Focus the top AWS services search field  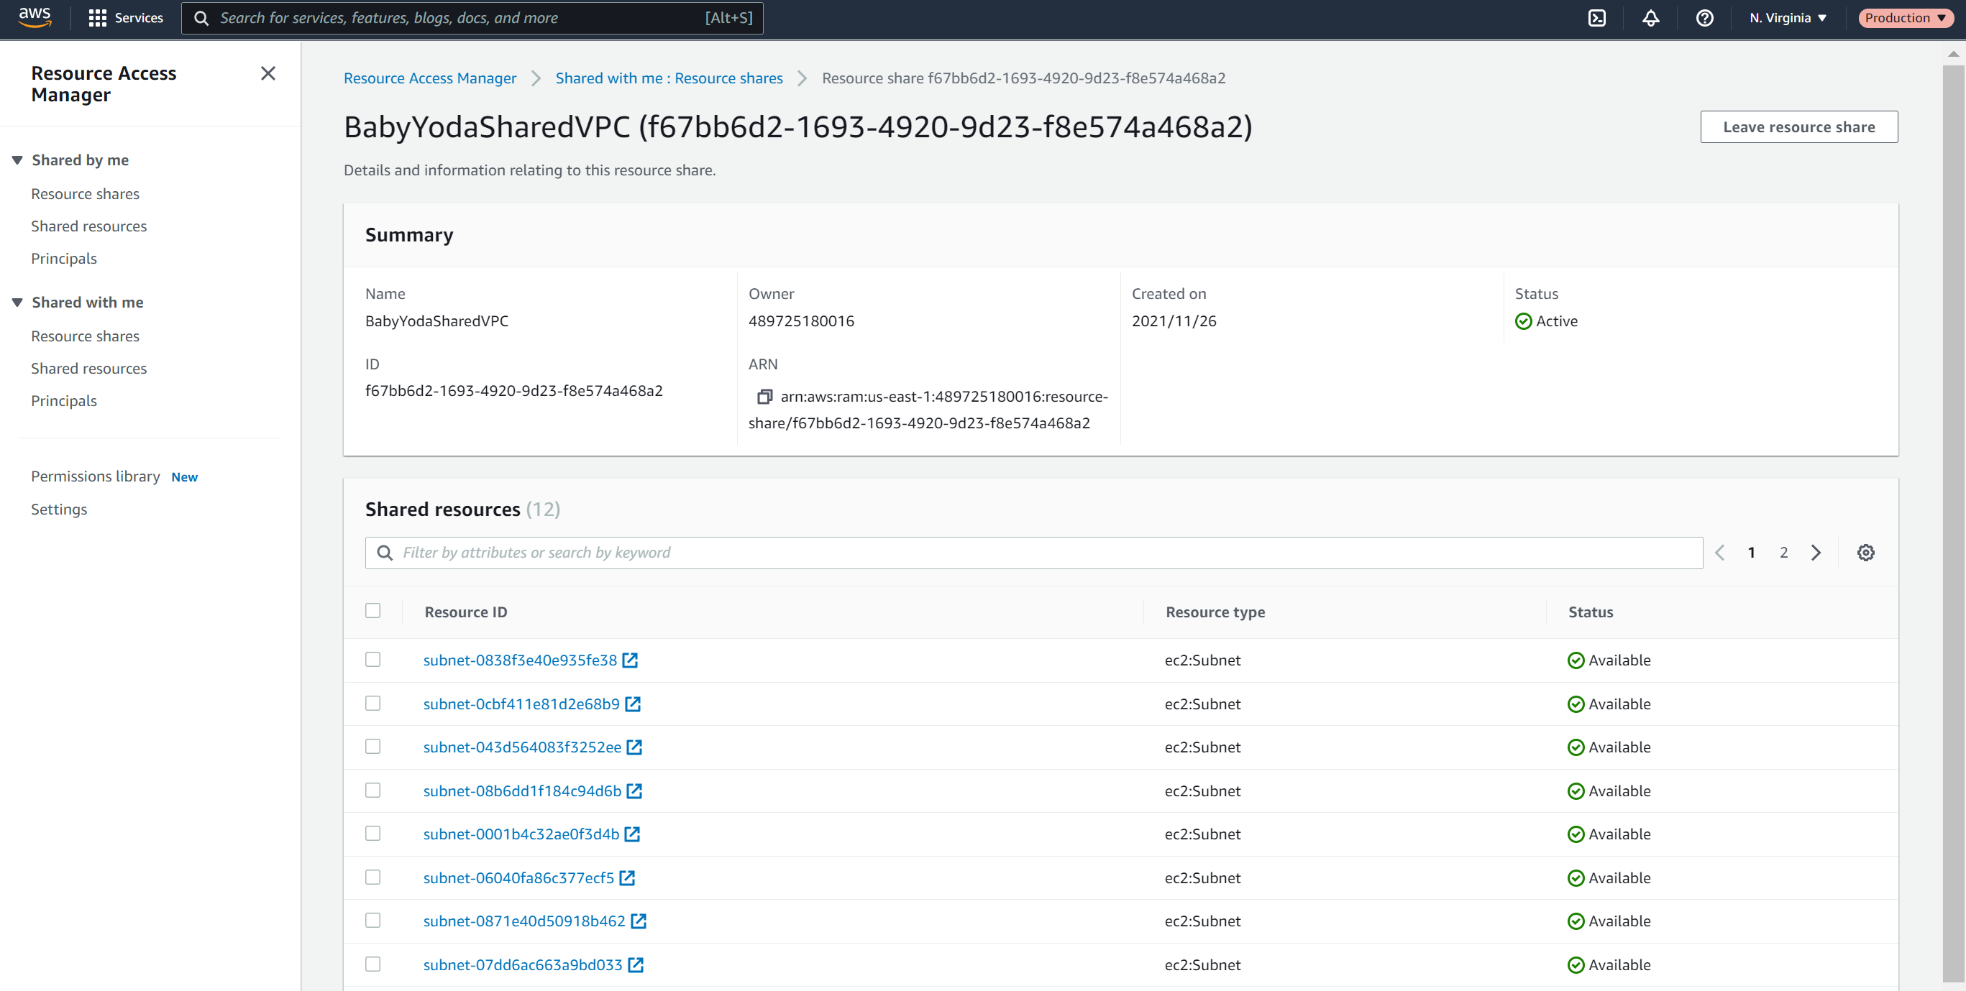point(472,17)
